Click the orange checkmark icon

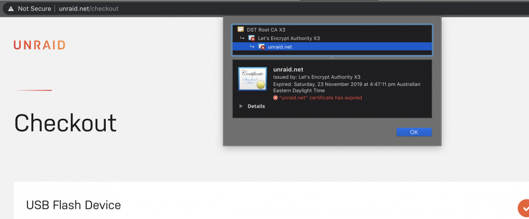tap(524, 208)
